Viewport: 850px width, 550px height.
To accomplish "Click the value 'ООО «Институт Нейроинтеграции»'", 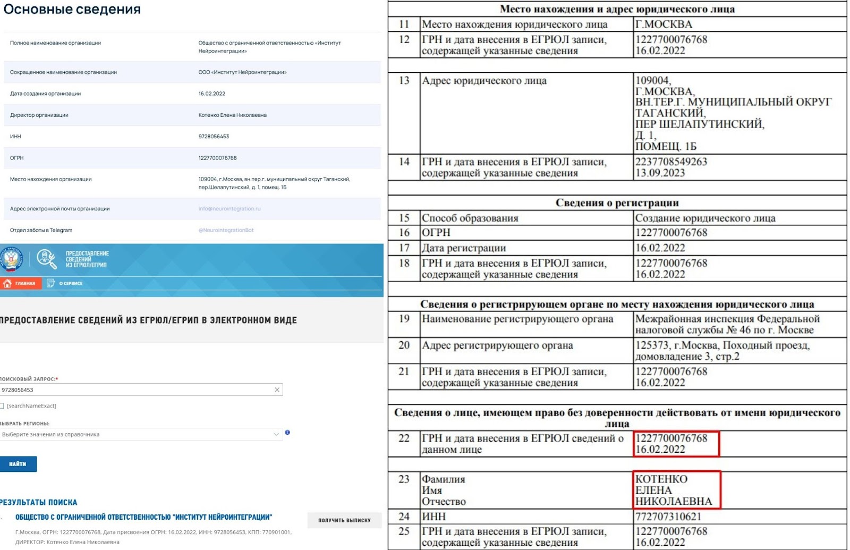I will click(x=242, y=72).
